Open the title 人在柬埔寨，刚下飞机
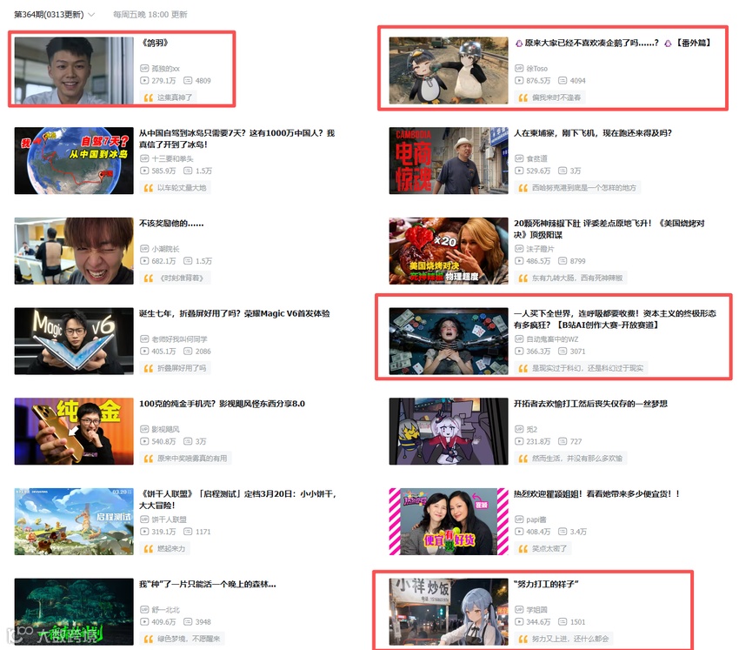This screenshot has height=650, width=739. [593, 133]
